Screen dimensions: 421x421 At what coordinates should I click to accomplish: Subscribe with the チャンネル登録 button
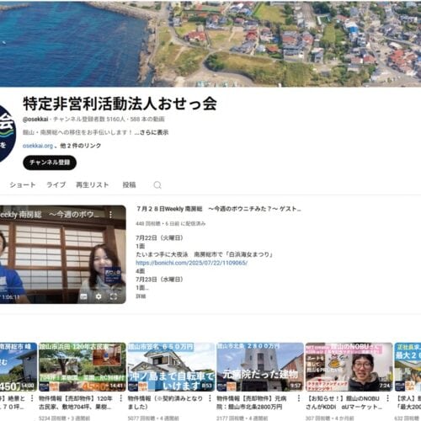click(x=50, y=163)
